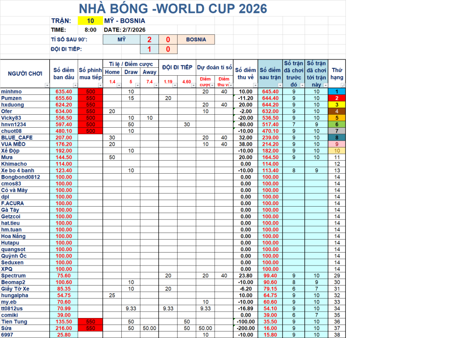
Task: Click the BOSNIA team name cell
Action: (x=196, y=39)
